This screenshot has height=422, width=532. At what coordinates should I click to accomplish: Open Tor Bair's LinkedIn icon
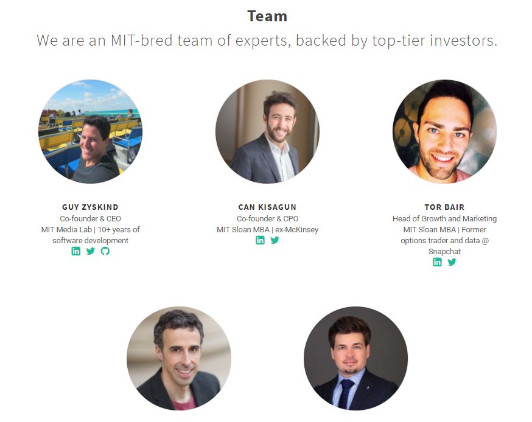pos(437,262)
